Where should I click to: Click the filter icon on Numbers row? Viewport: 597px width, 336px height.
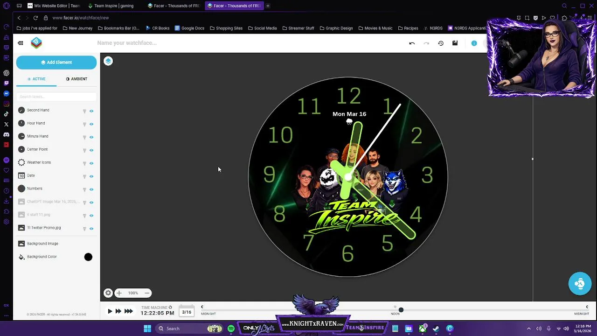click(x=84, y=189)
